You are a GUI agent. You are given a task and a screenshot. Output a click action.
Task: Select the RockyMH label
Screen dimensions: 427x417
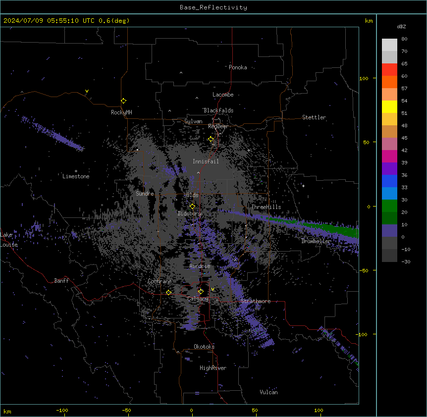point(121,112)
